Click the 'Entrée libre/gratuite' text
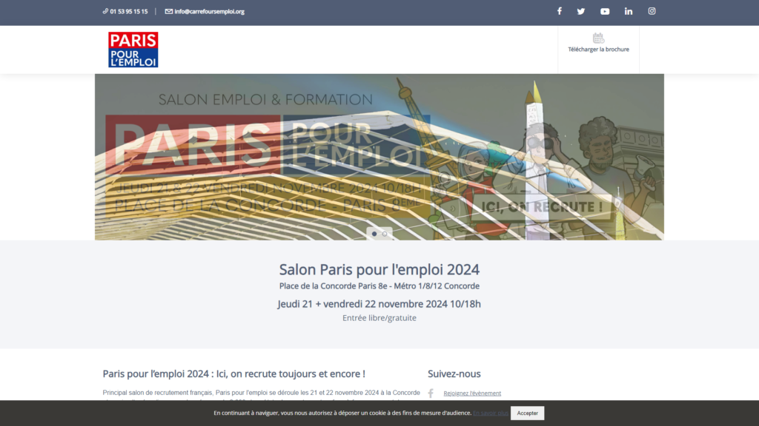The height and width of the screenshot is (426, 759). pyautogui.click(x=379, y=318)
